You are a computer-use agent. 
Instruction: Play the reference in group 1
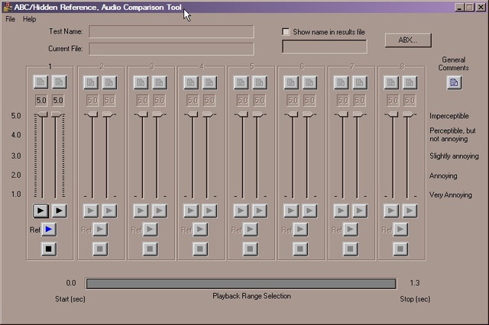pyautogui.click(x=50, y=229)
